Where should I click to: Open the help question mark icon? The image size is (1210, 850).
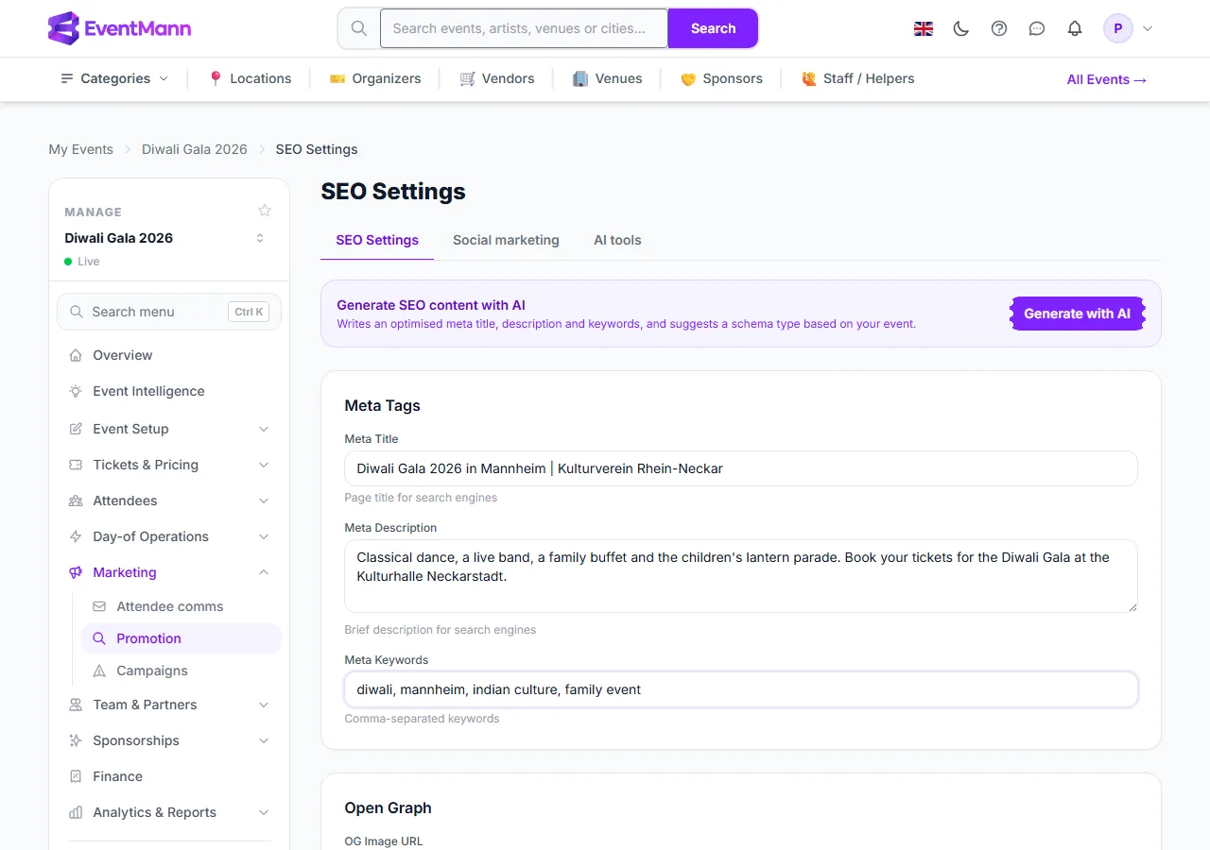[x=999, y=28]
